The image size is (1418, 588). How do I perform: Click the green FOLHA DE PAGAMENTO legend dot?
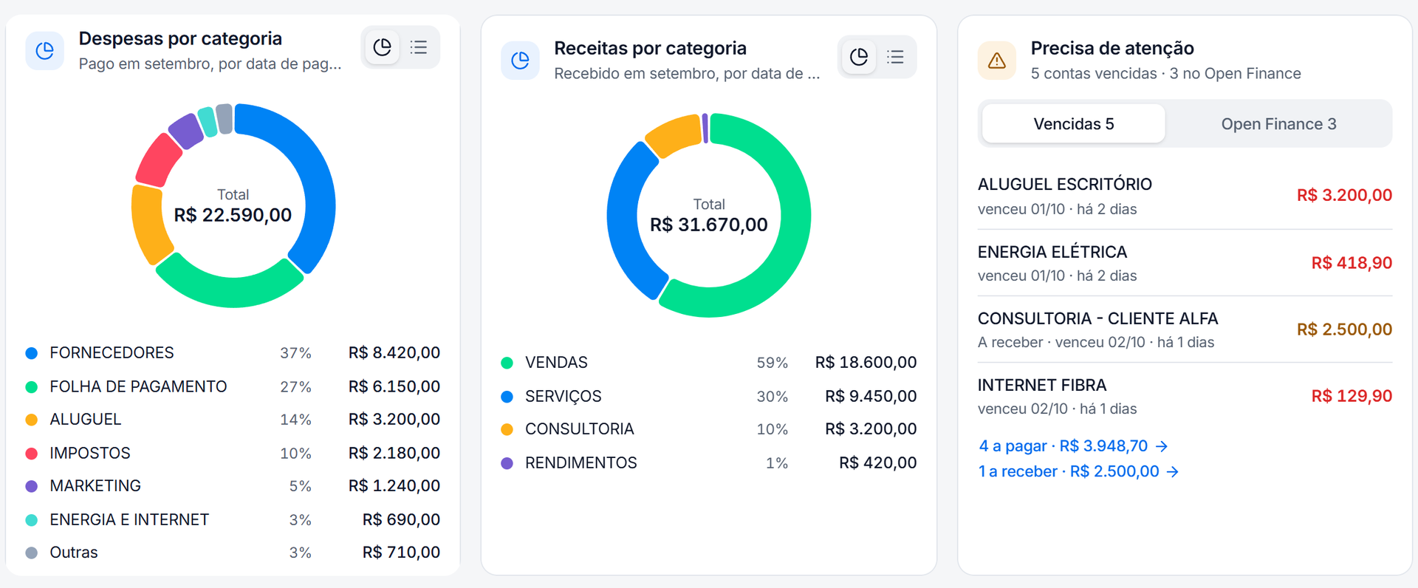click(x=32, y=386)
